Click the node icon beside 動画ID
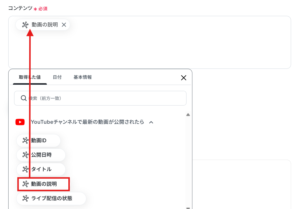 coord(26,141)
